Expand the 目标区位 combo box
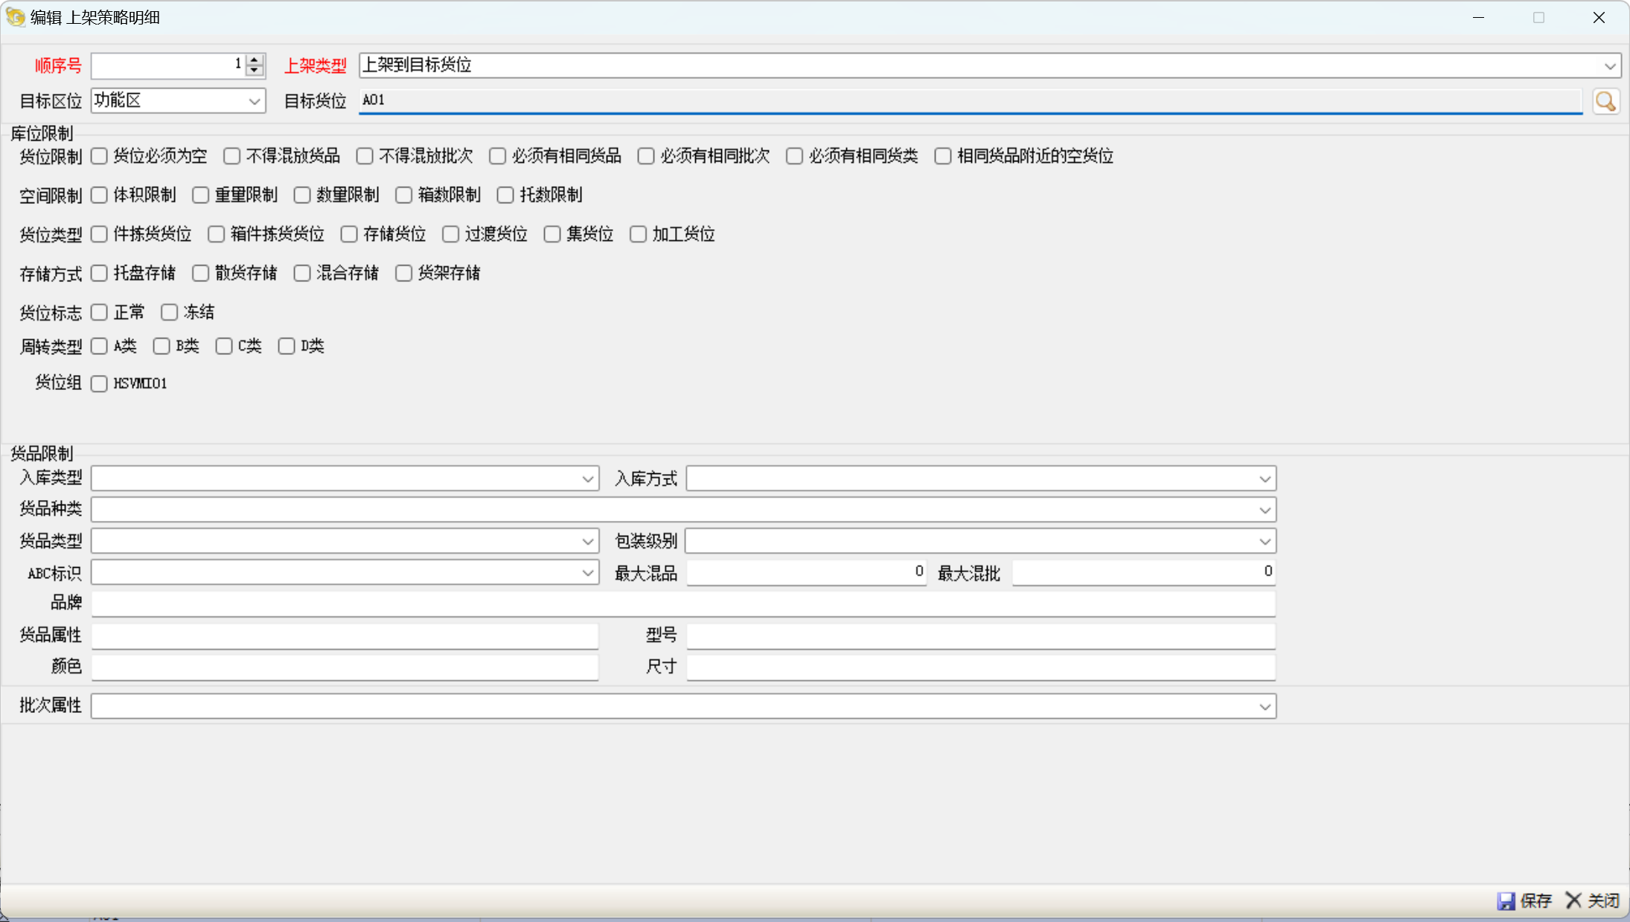Image resolution: width=1630 pixels, height=922 pixels. (x=254, y=101)
